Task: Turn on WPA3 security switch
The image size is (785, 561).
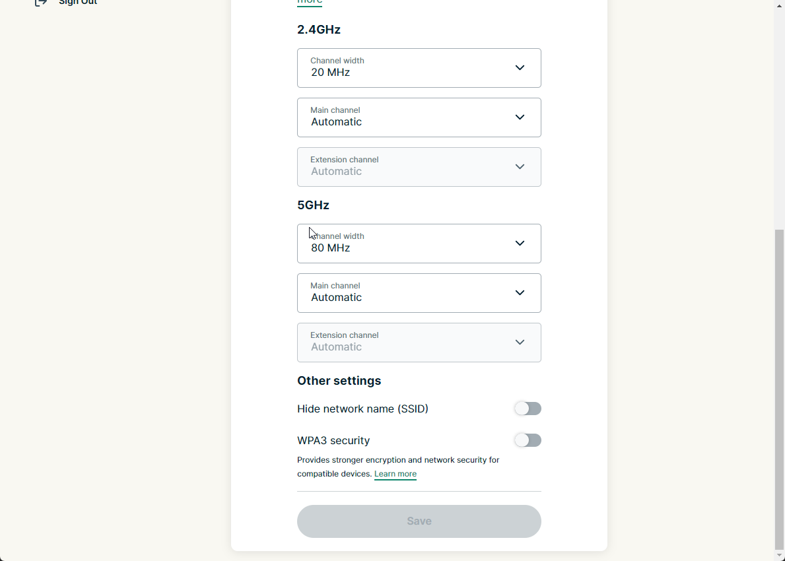Action: tap(528, 440)
